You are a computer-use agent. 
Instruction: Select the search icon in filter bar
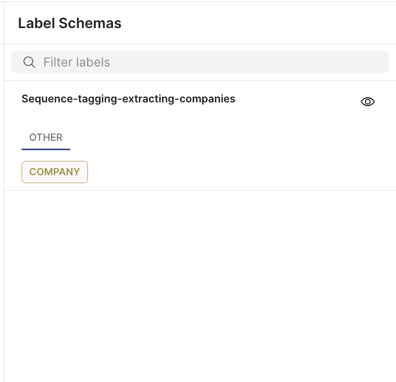coord(29,62)
